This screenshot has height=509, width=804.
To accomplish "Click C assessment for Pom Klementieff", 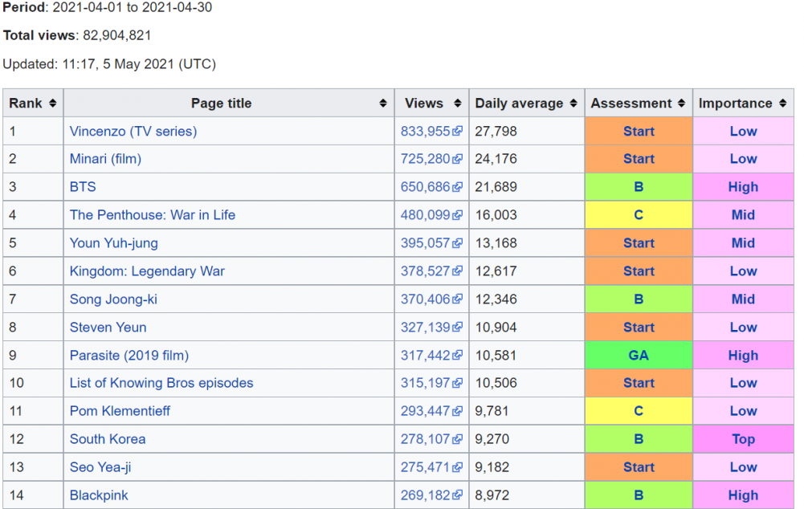I will tap(639, 411).
